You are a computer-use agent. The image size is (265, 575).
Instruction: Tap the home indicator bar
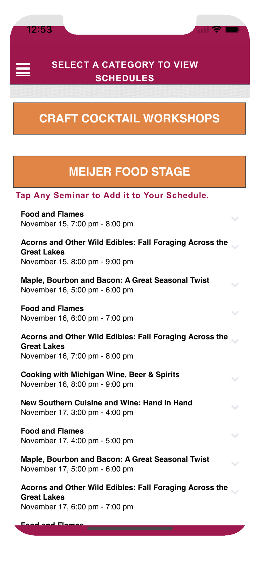pos(130,528)
